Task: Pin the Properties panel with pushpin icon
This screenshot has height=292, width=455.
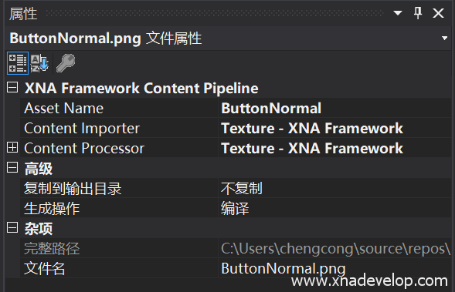Action: point(418,13)
